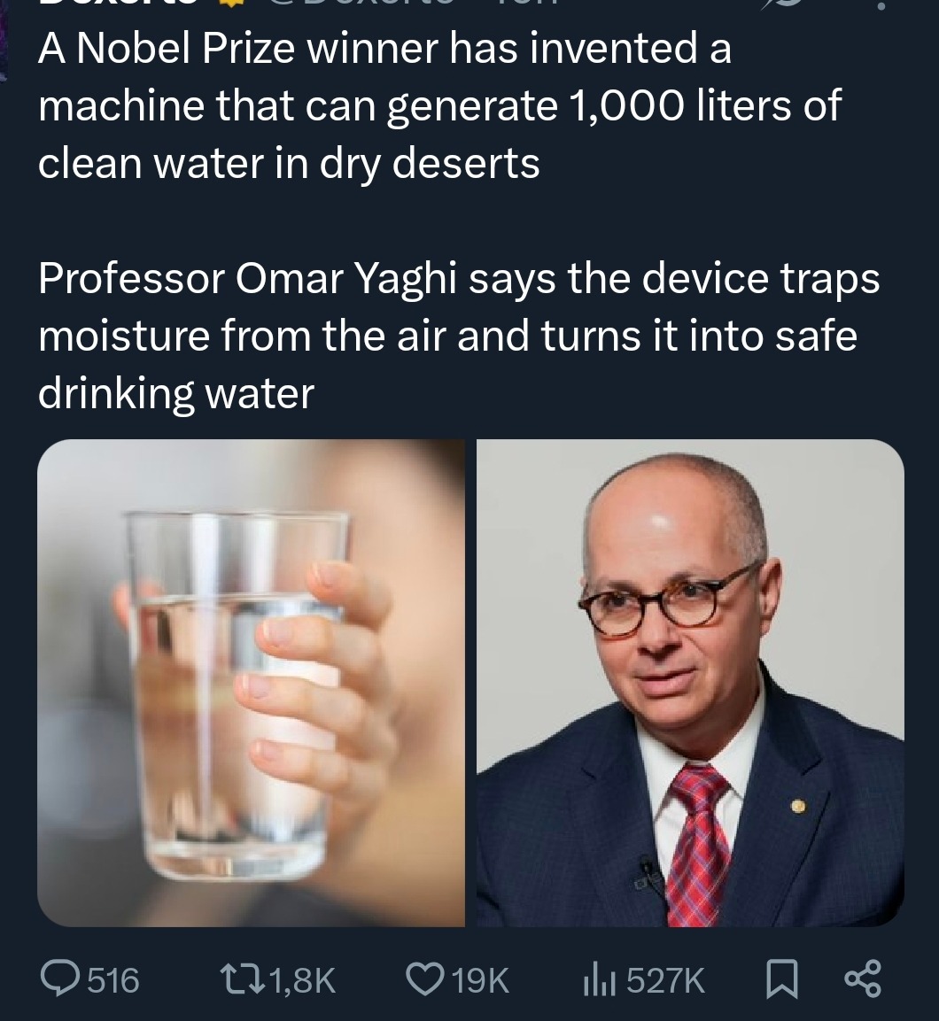View analytics via the bar chart icon
Screen dimensions: 939x1021
click(601, 978)
